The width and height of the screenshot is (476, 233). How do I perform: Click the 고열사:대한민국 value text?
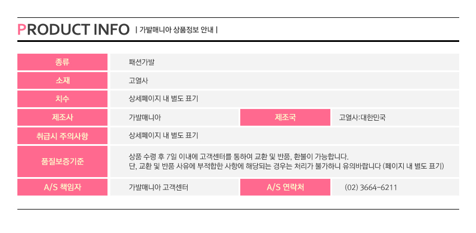pos(362,117)
